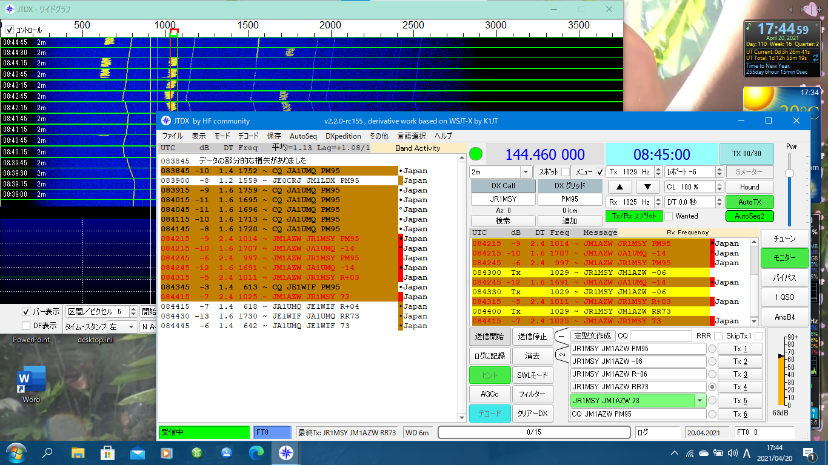The height and width of the screenshot is (465, 828).
Task: Check DF表示 in wide graph window
Action: click(x=26, y=326)
